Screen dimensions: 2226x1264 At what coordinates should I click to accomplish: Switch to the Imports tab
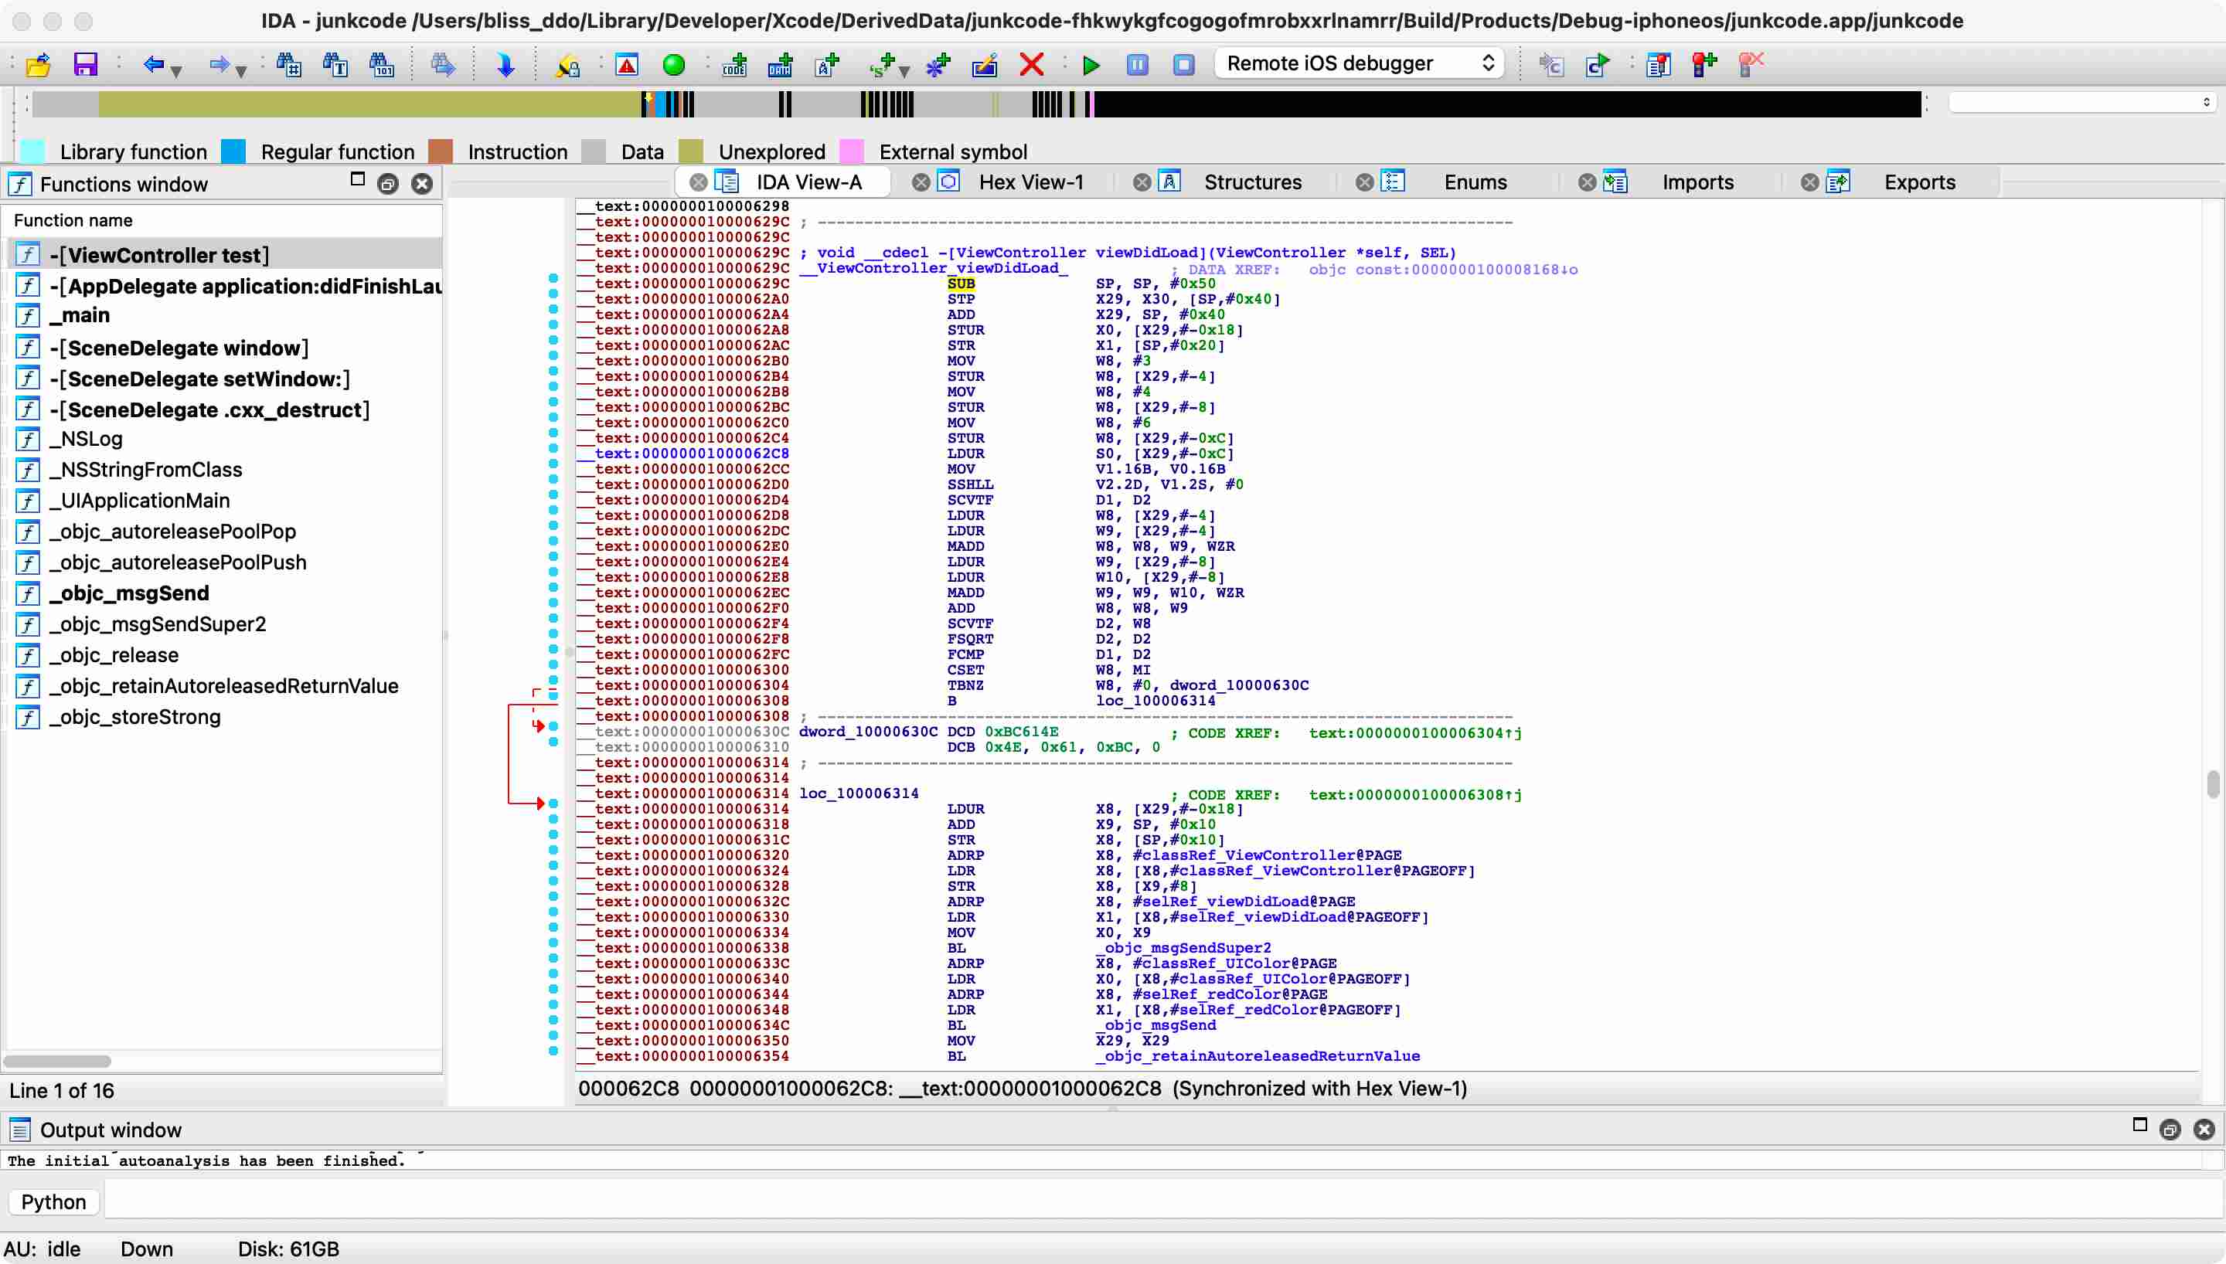[1697, 182]
